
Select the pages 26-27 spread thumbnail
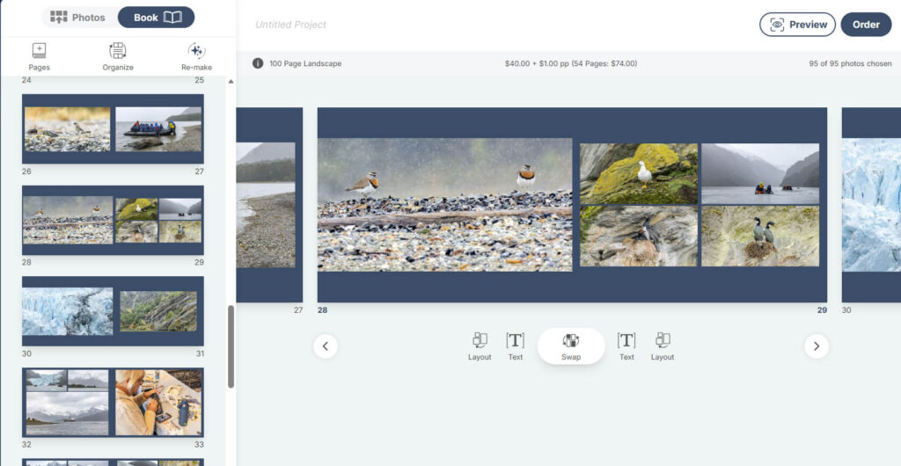[x=113, y=129]
